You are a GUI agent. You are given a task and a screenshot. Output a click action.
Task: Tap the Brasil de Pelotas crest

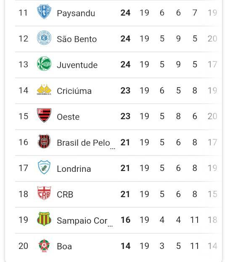[x=44, y=142]
